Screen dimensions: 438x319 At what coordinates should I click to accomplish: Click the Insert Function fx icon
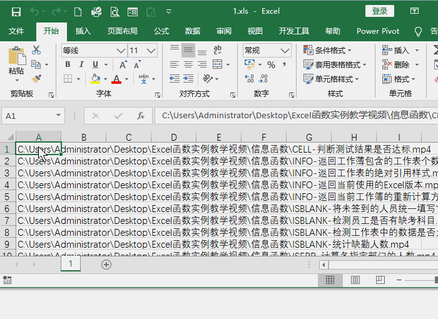coord(141,116)
